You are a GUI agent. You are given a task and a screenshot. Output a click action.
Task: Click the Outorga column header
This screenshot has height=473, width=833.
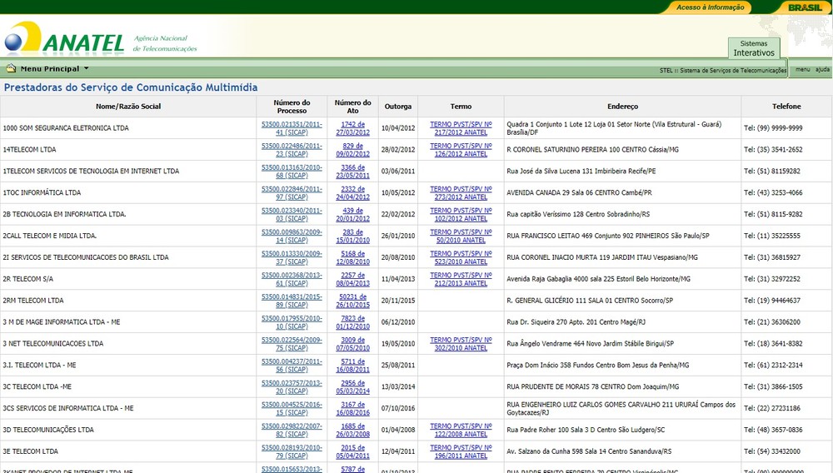397,107
